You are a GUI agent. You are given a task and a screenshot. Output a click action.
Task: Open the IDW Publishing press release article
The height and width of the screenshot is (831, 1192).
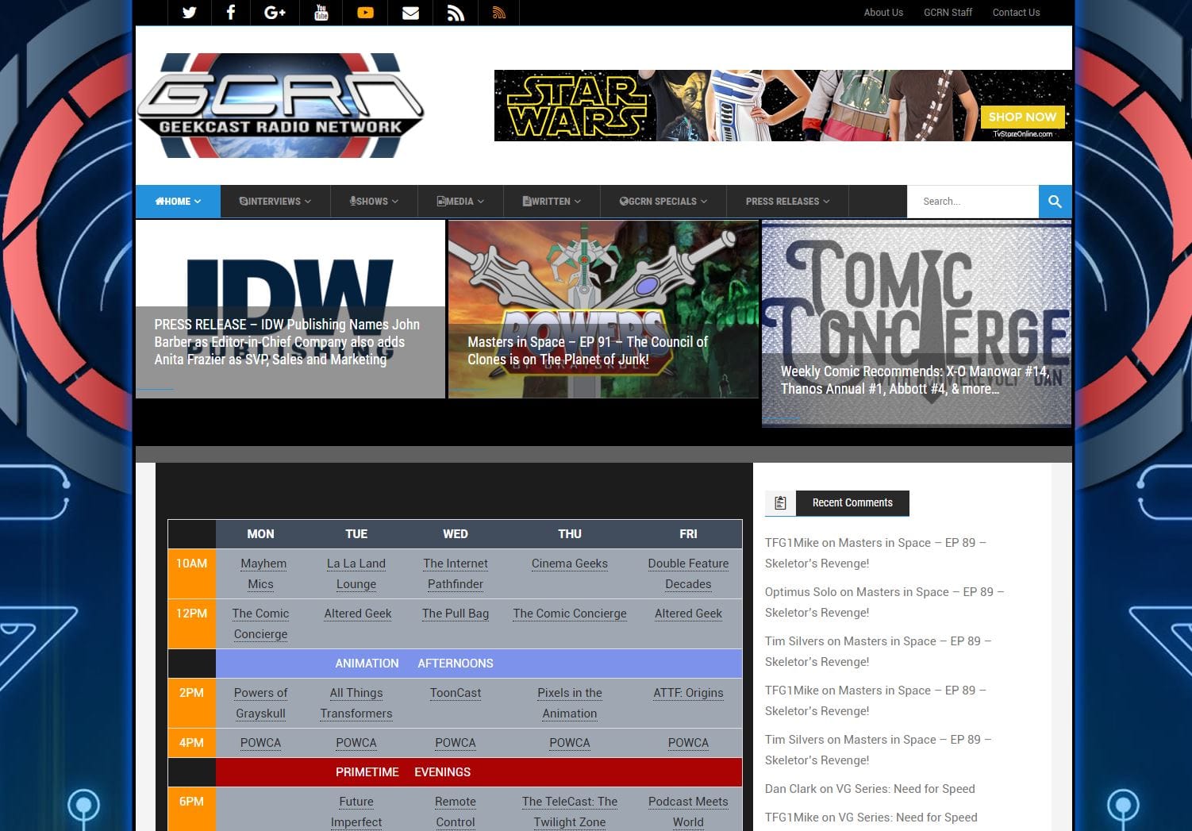[287, 342]
